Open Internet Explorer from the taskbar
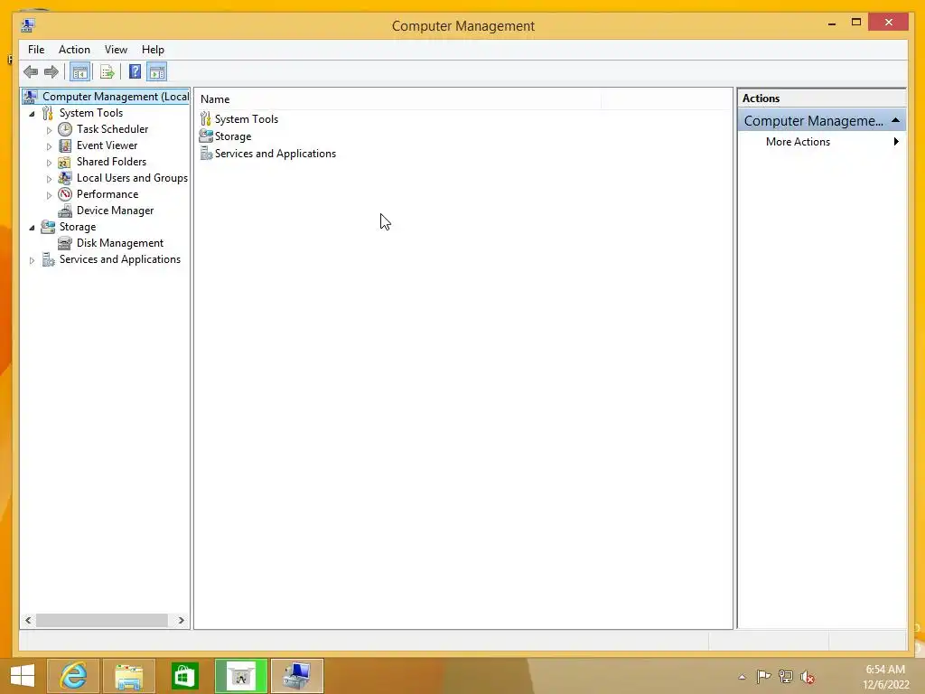This screenshot has height=694, width=925. pos(74,676)
